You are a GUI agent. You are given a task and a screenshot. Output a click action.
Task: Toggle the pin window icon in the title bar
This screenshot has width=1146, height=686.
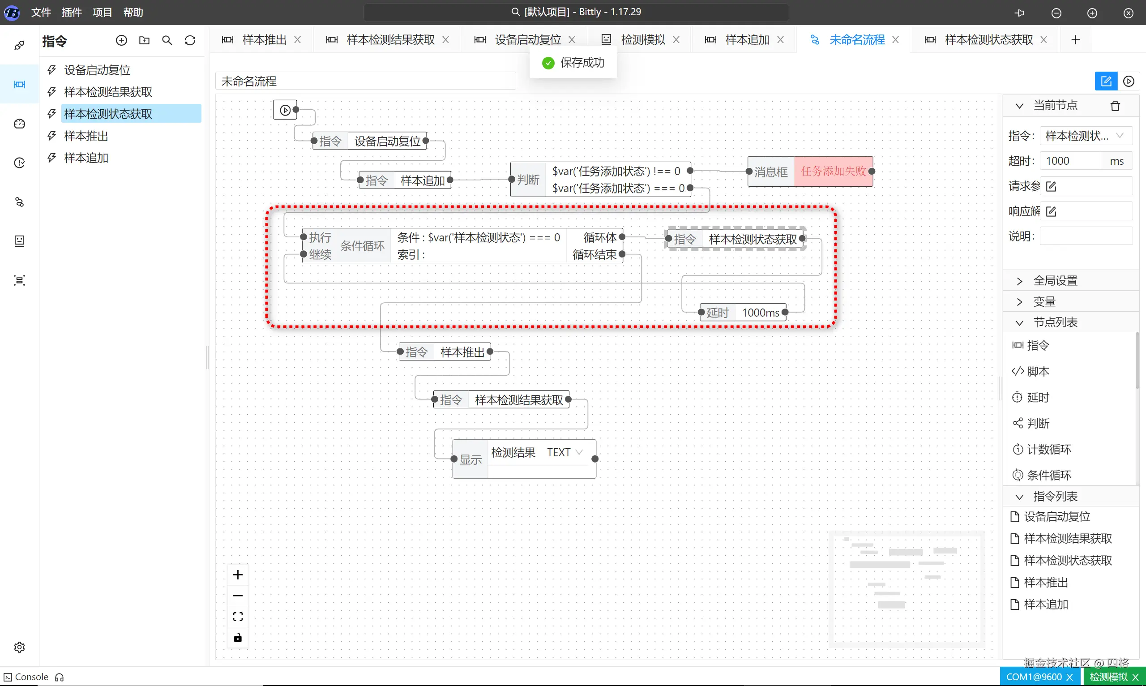[1020, 13]
